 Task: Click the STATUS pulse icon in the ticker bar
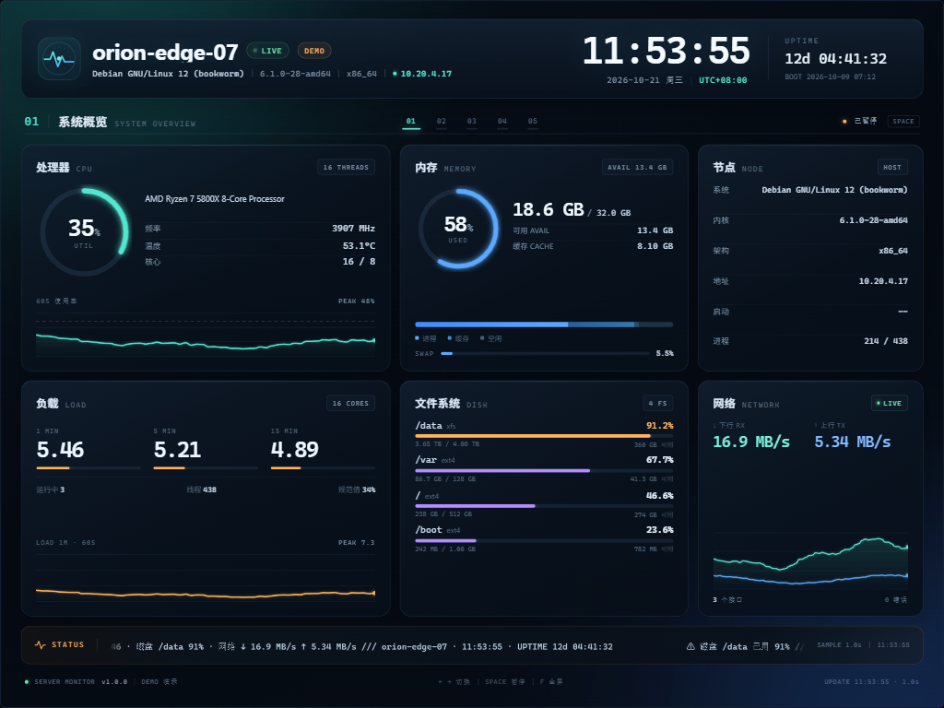(x=41, y=644)
